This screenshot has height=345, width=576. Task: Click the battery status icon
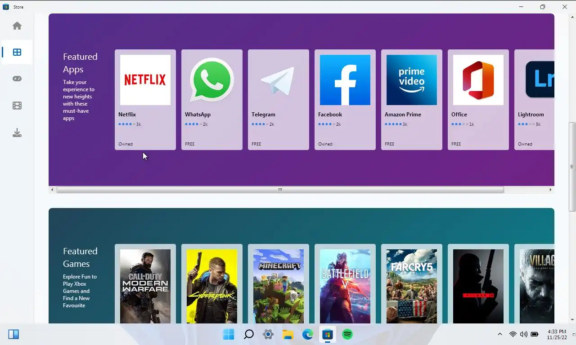click(535, 334)
